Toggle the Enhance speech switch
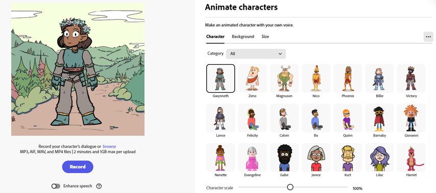This screenshot has width=436, height=193. (56, 186)
